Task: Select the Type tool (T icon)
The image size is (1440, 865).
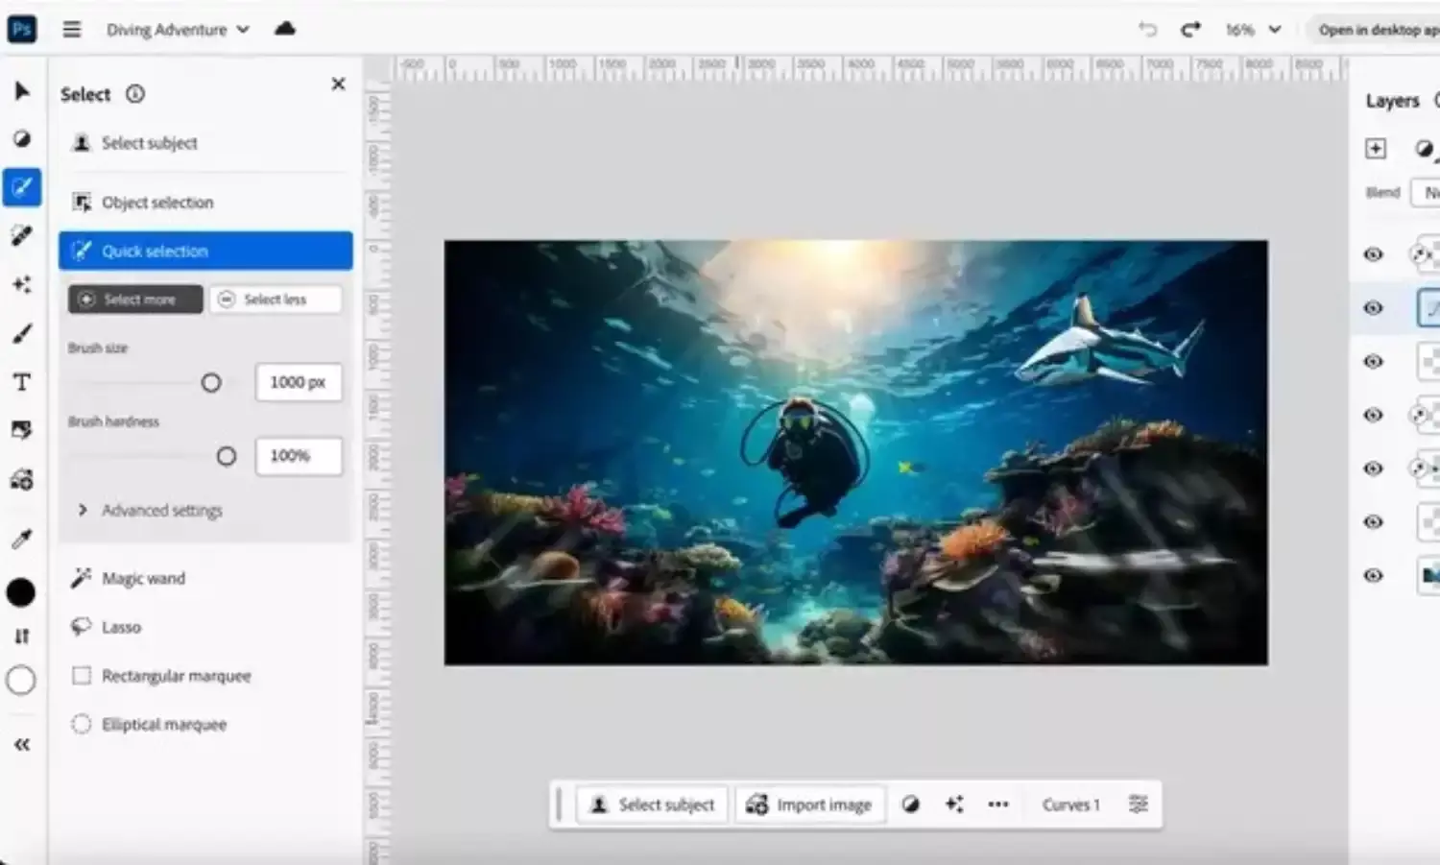Action: (x=21, y=382)
